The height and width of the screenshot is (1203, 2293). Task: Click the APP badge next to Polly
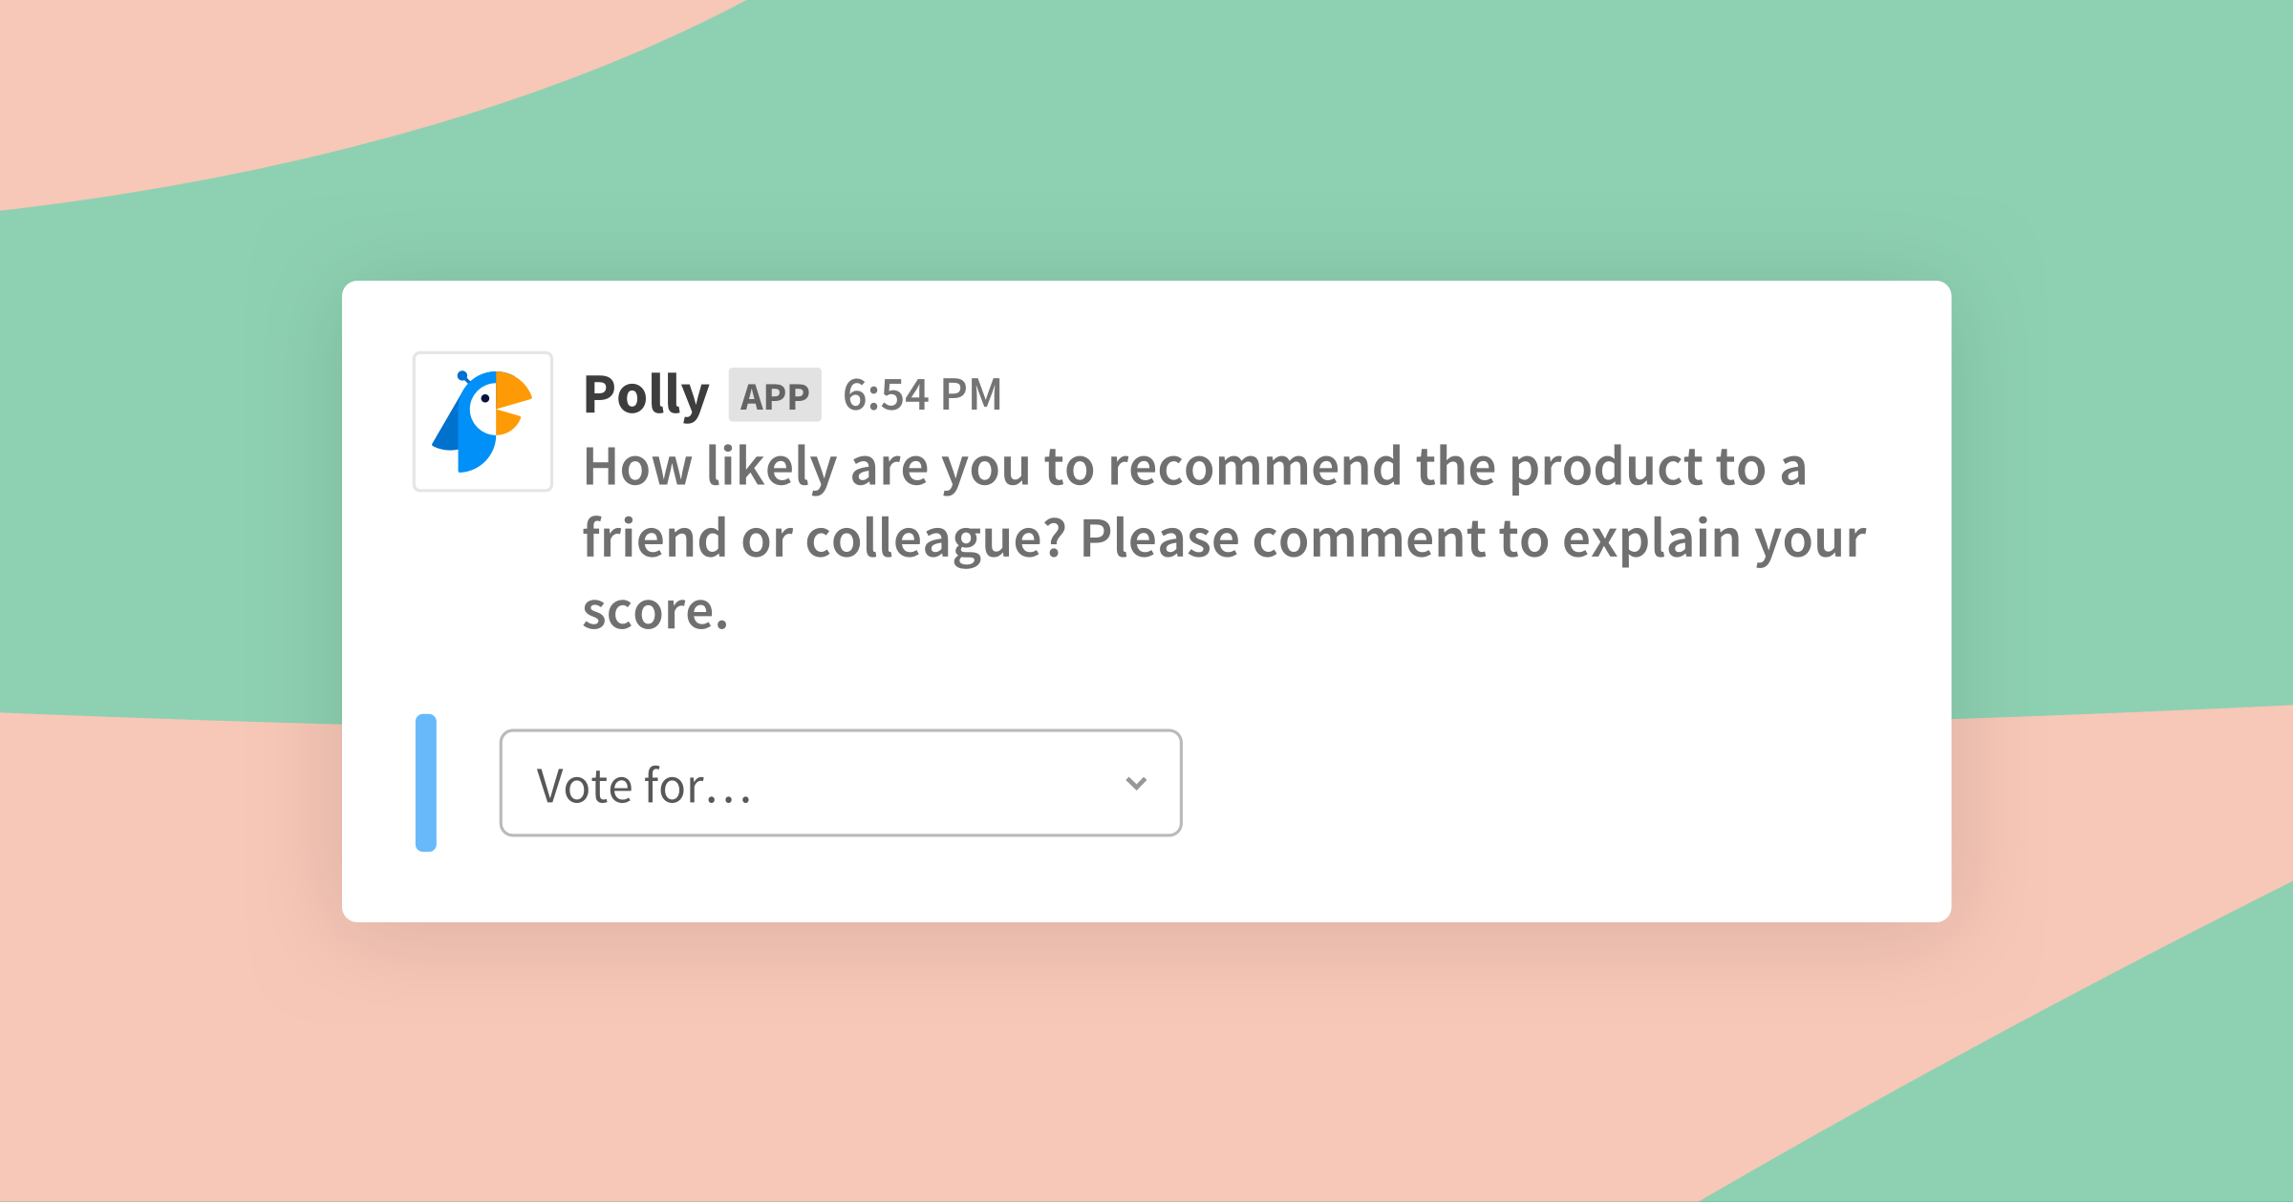[x=775, y=395]
